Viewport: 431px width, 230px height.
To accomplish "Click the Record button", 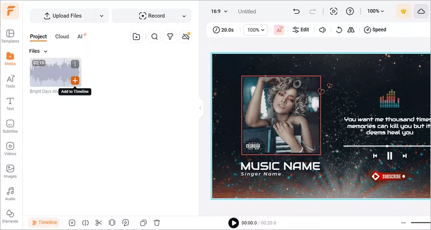I will (152, 16).
